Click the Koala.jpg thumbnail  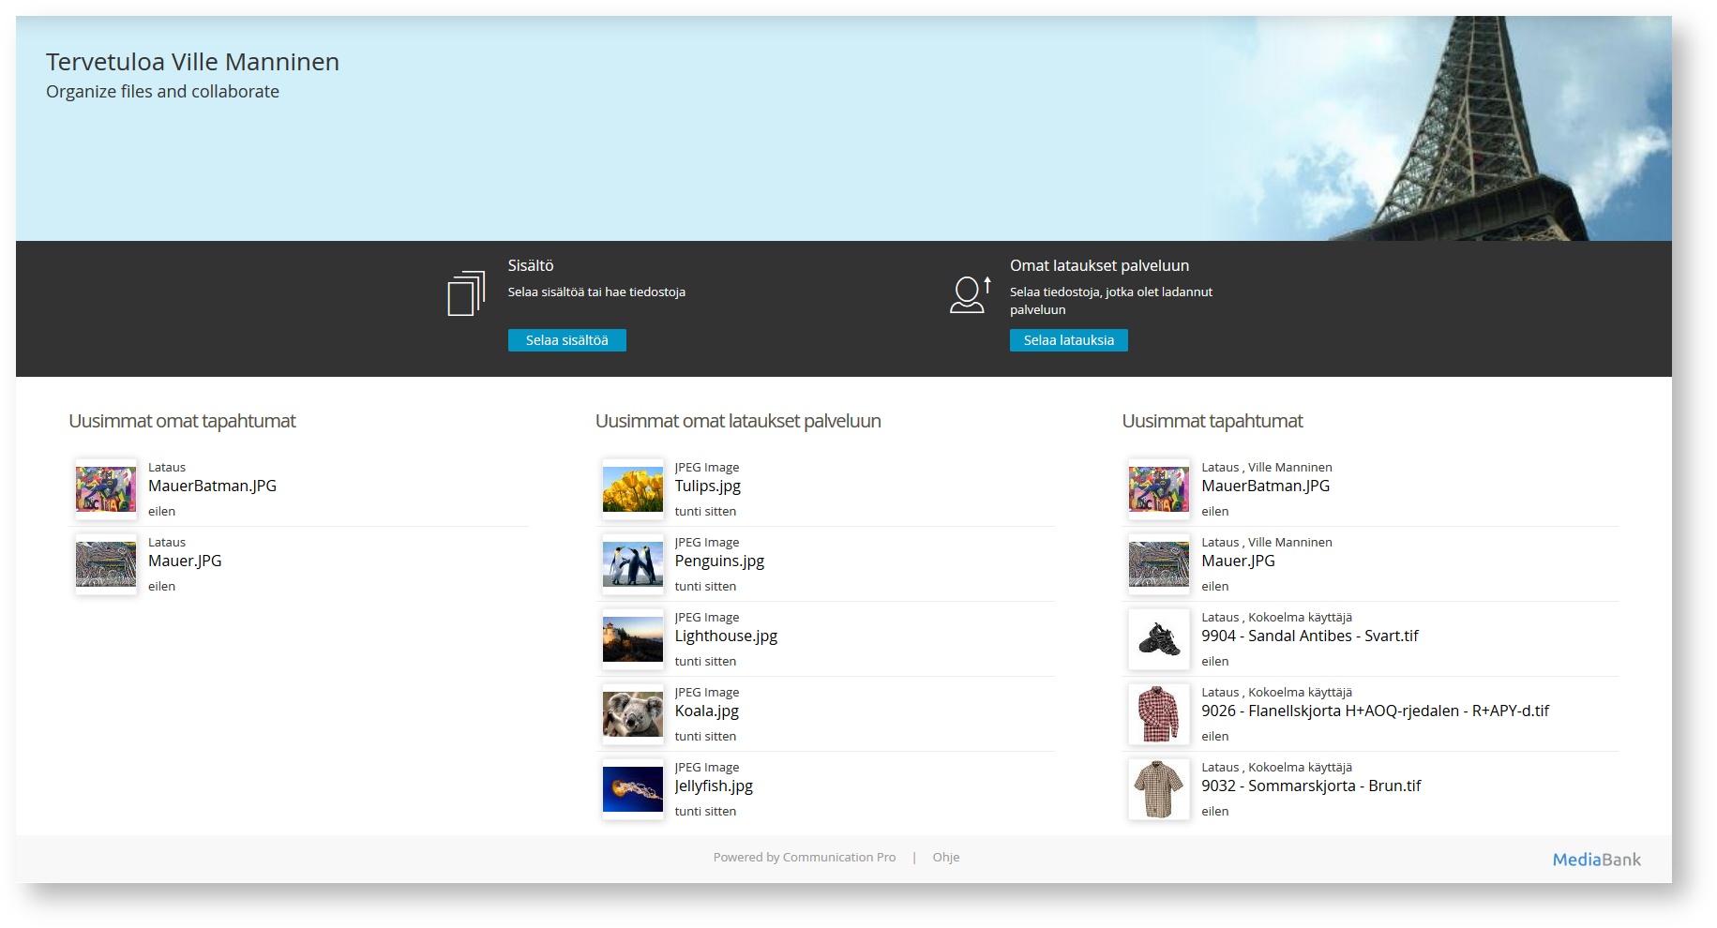[x=632, y=714]
